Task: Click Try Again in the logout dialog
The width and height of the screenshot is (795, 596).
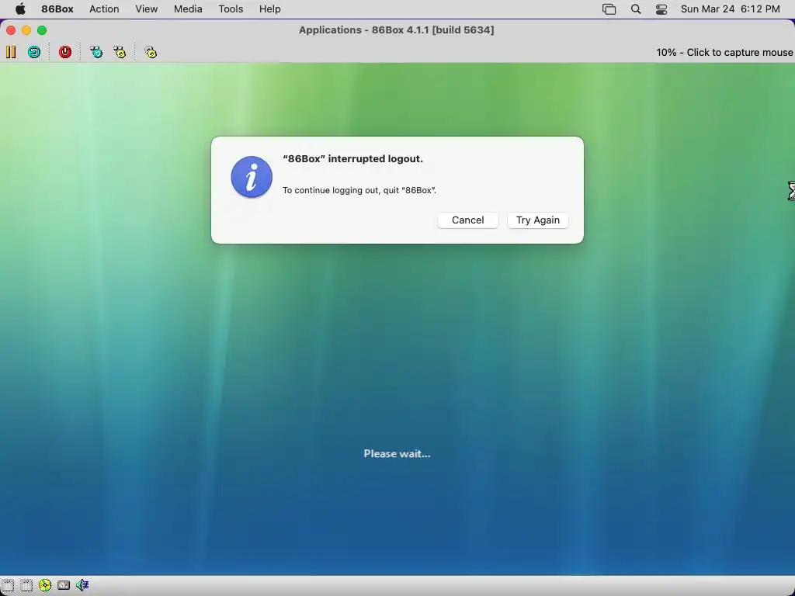Action: pos(538,220)
